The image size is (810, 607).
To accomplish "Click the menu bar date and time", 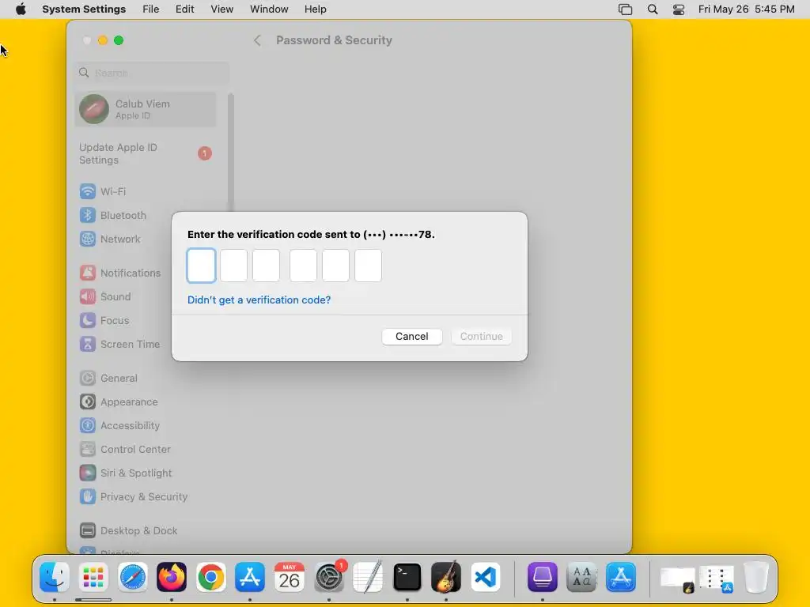I will pos(746,9).
